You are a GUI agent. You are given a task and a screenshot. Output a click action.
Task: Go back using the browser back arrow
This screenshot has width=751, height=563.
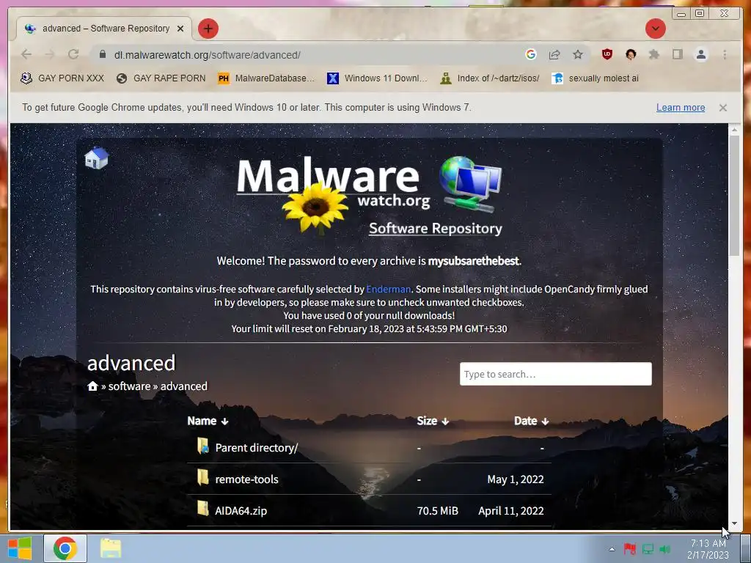pos(26,54)
